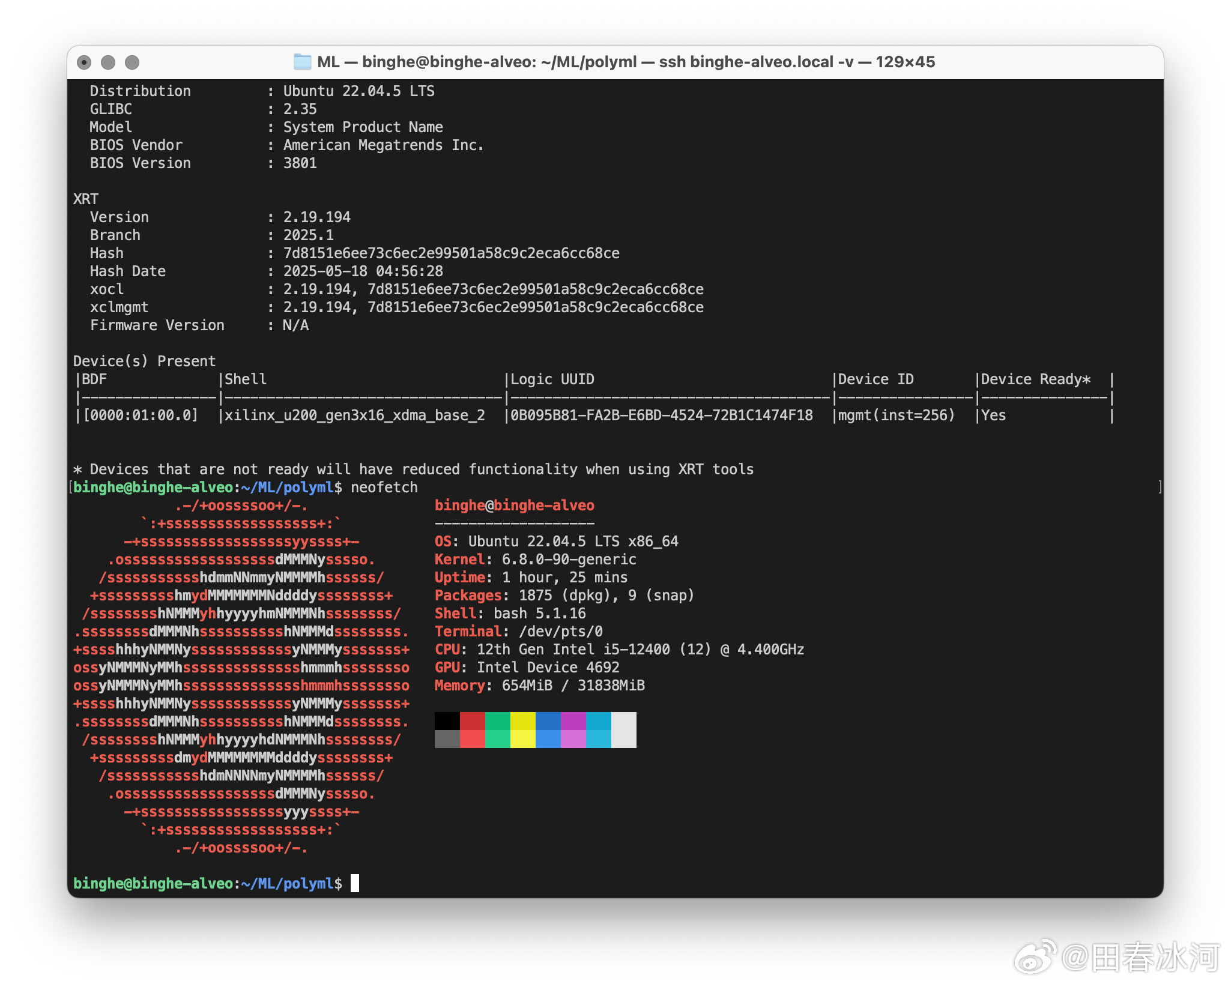1231x987 pixels.
Task: Click the middle minimize window button
Action: click(x=108, y=62)
